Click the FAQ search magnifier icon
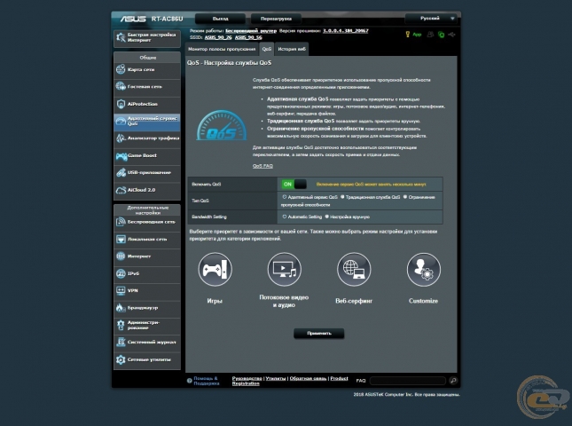The image size is (572, 426). 453,381
